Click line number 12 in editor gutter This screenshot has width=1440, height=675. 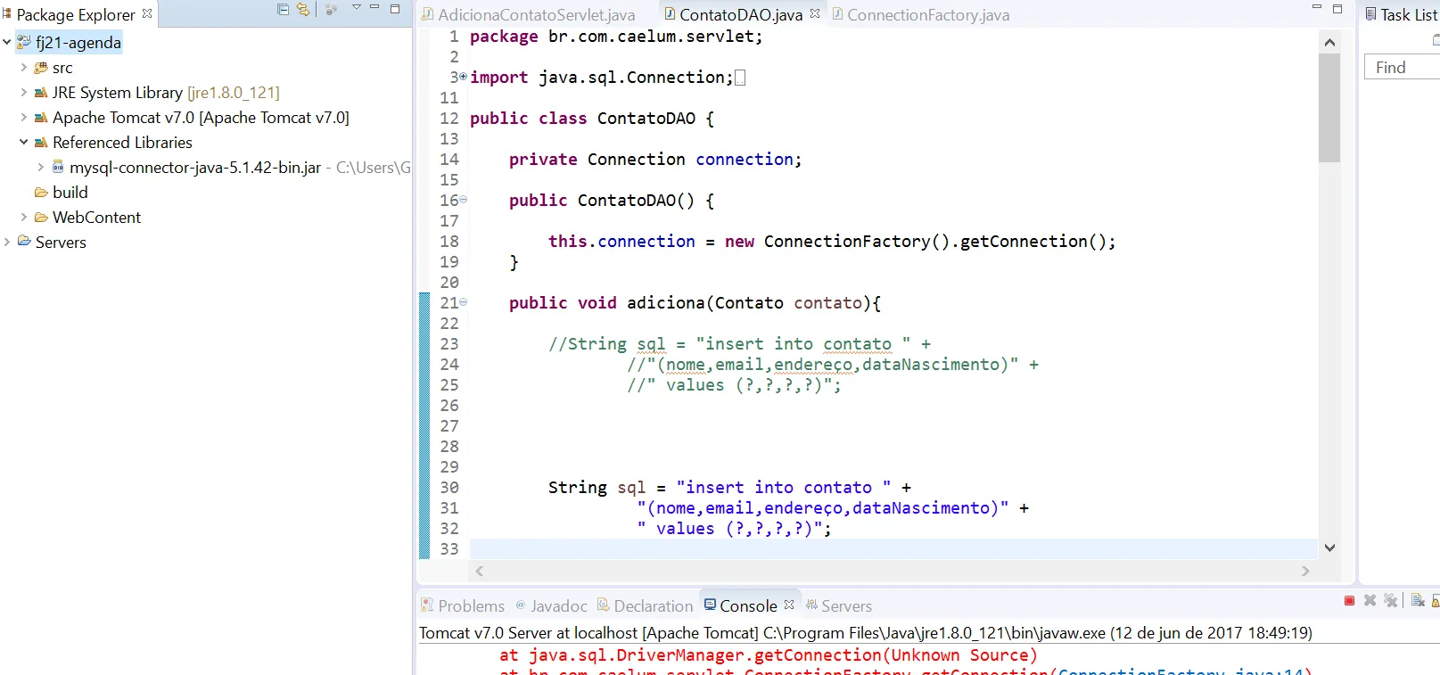448,118
